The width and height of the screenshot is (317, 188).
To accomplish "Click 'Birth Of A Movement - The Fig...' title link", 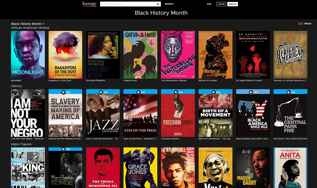I will [215, 139].
